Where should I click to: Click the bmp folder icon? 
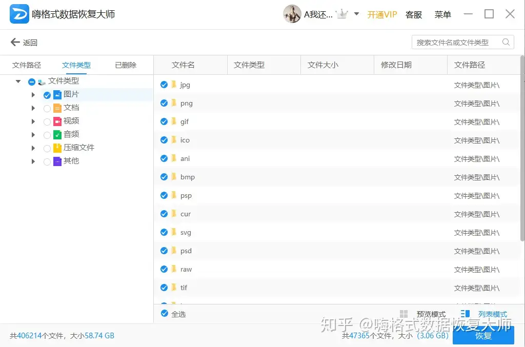click(174, 176)
